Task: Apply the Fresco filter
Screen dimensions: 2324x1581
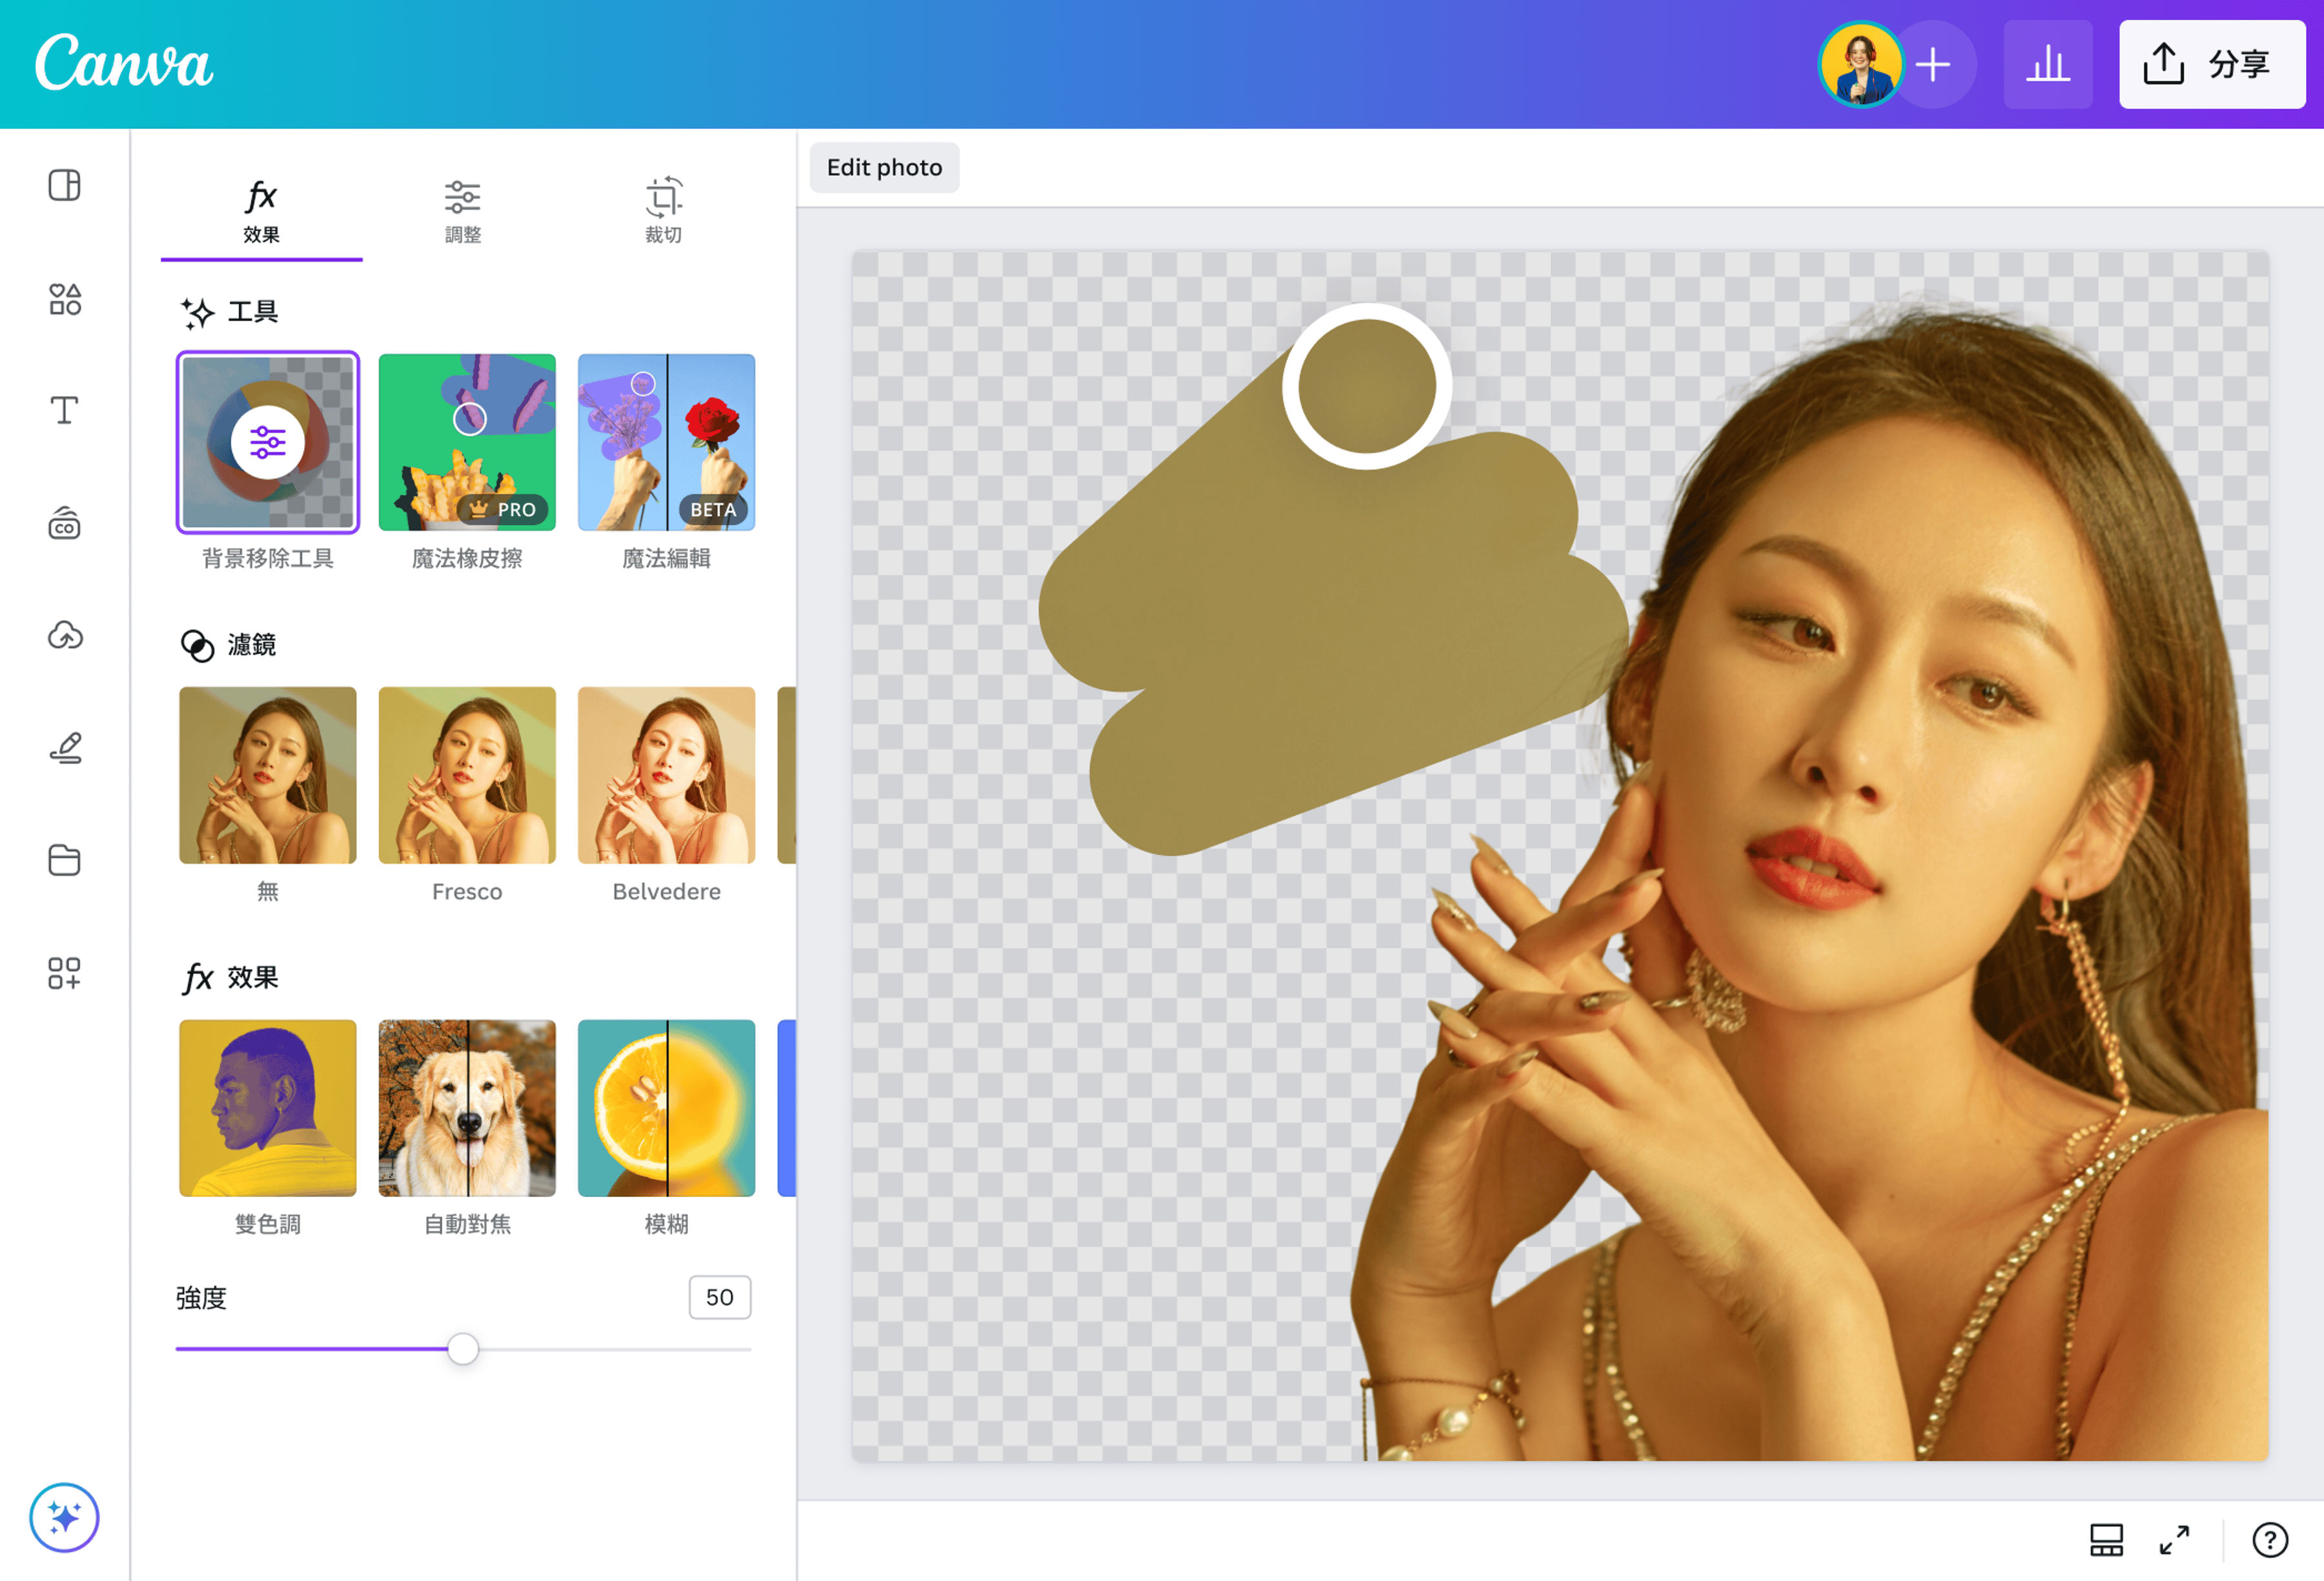Action: (x=467, y=774)
